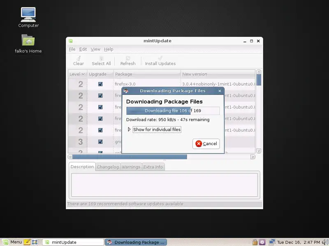
Task: Switch to Downloading Package taskbar entry
Action: (x=136, y=242)
